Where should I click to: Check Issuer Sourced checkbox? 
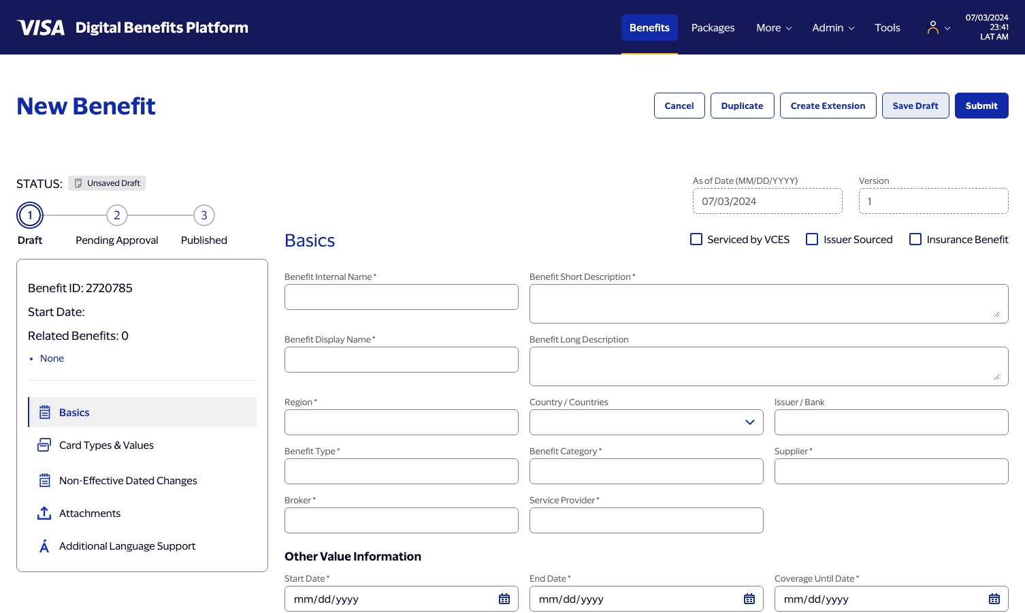click(x=812, y=239)
